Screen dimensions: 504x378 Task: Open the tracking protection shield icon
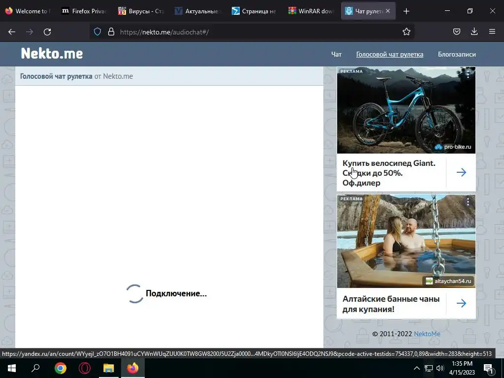point(97,32)
